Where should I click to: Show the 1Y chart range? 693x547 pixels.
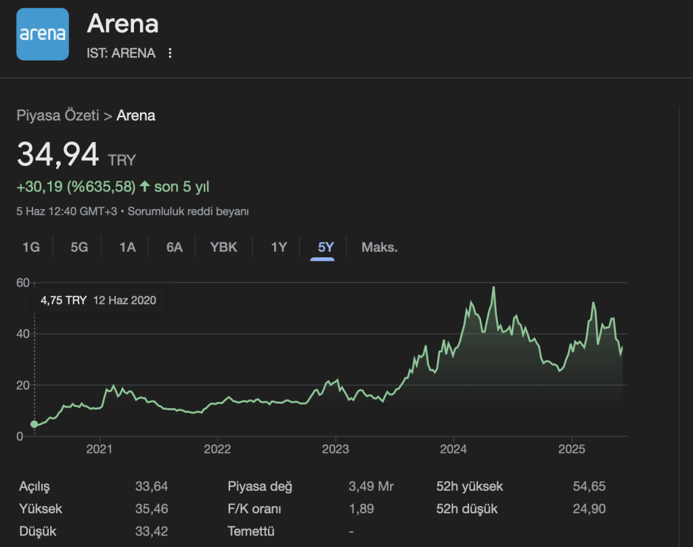click(x=279, y=247)
